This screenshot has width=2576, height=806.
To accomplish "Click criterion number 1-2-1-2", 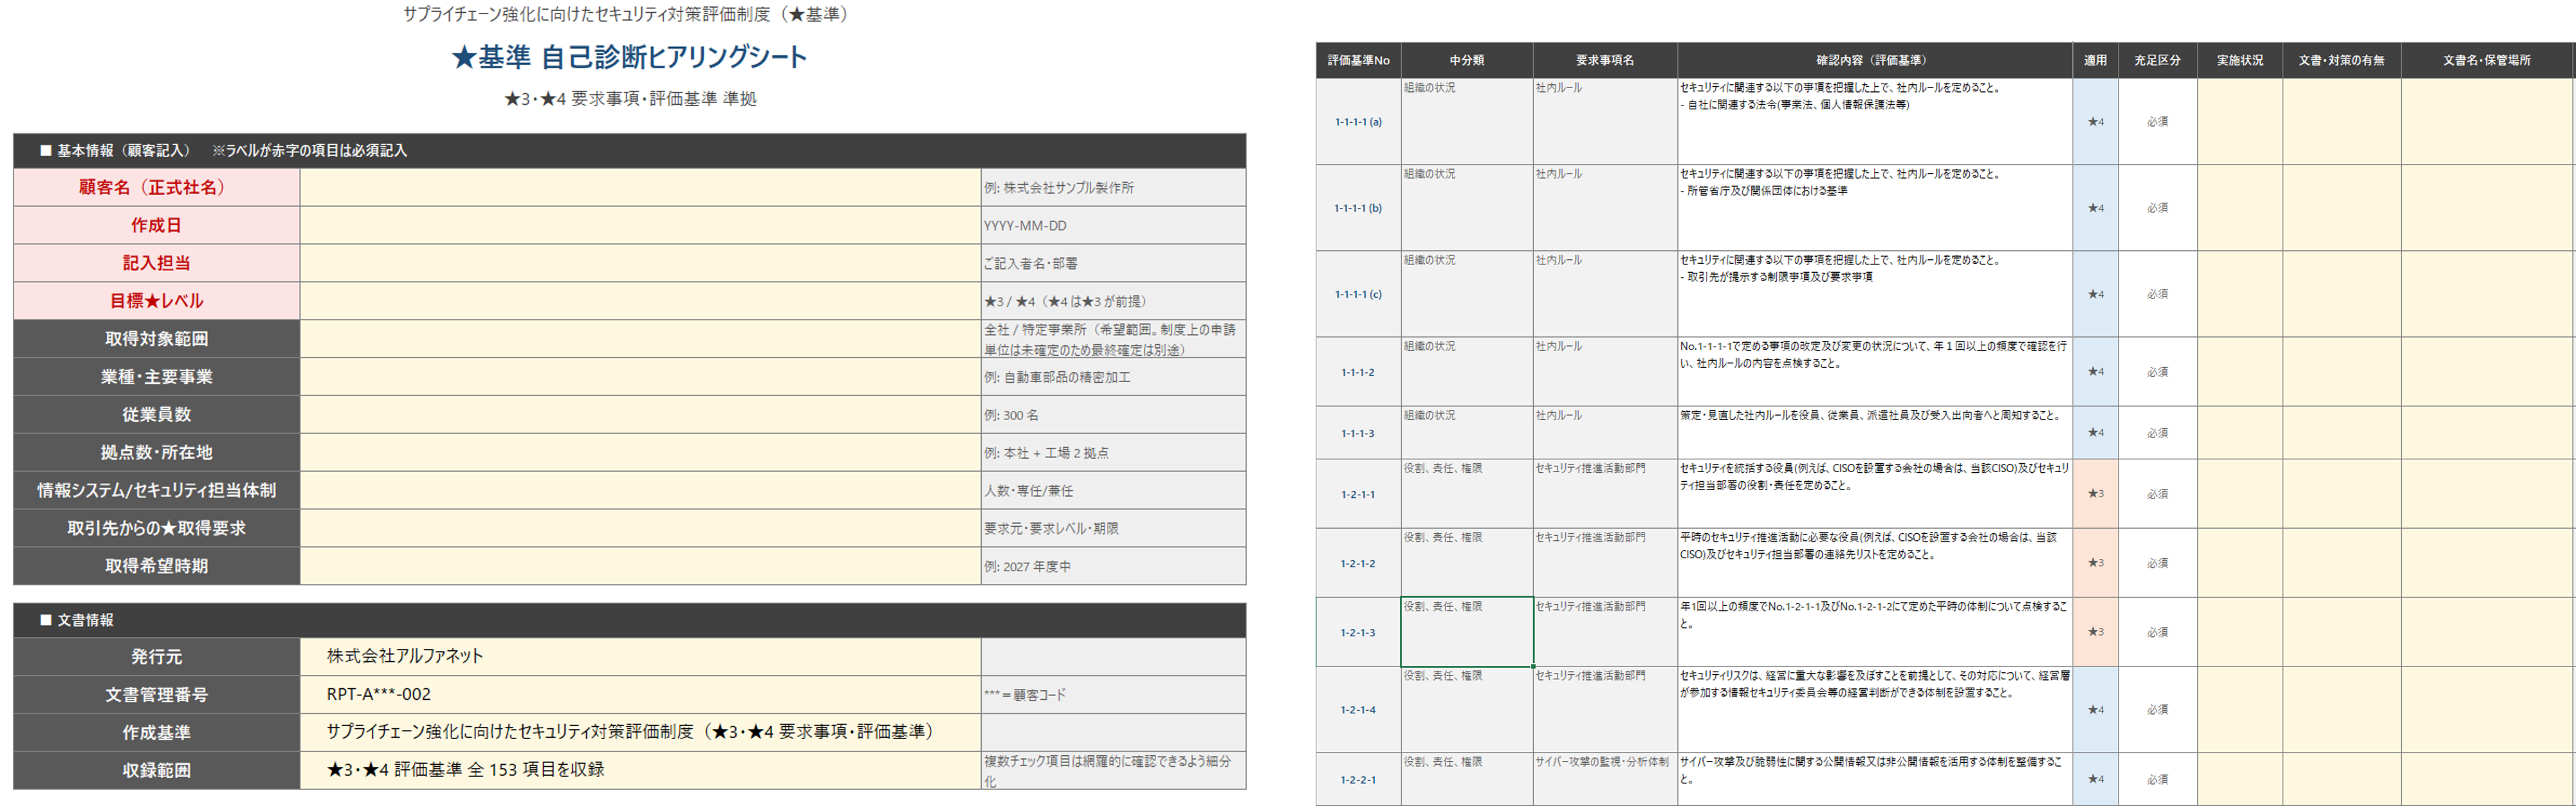I will point(1358,563).
